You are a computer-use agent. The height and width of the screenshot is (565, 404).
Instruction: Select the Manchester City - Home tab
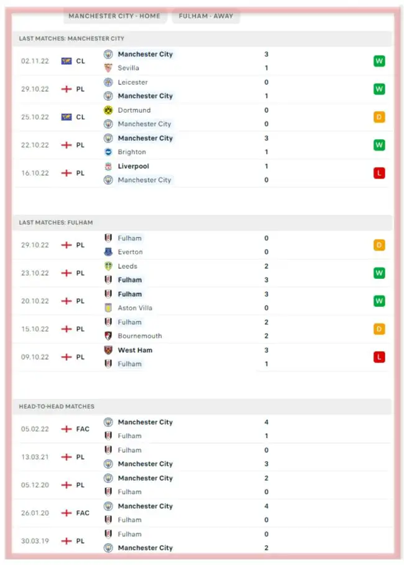tap(114, 16)
